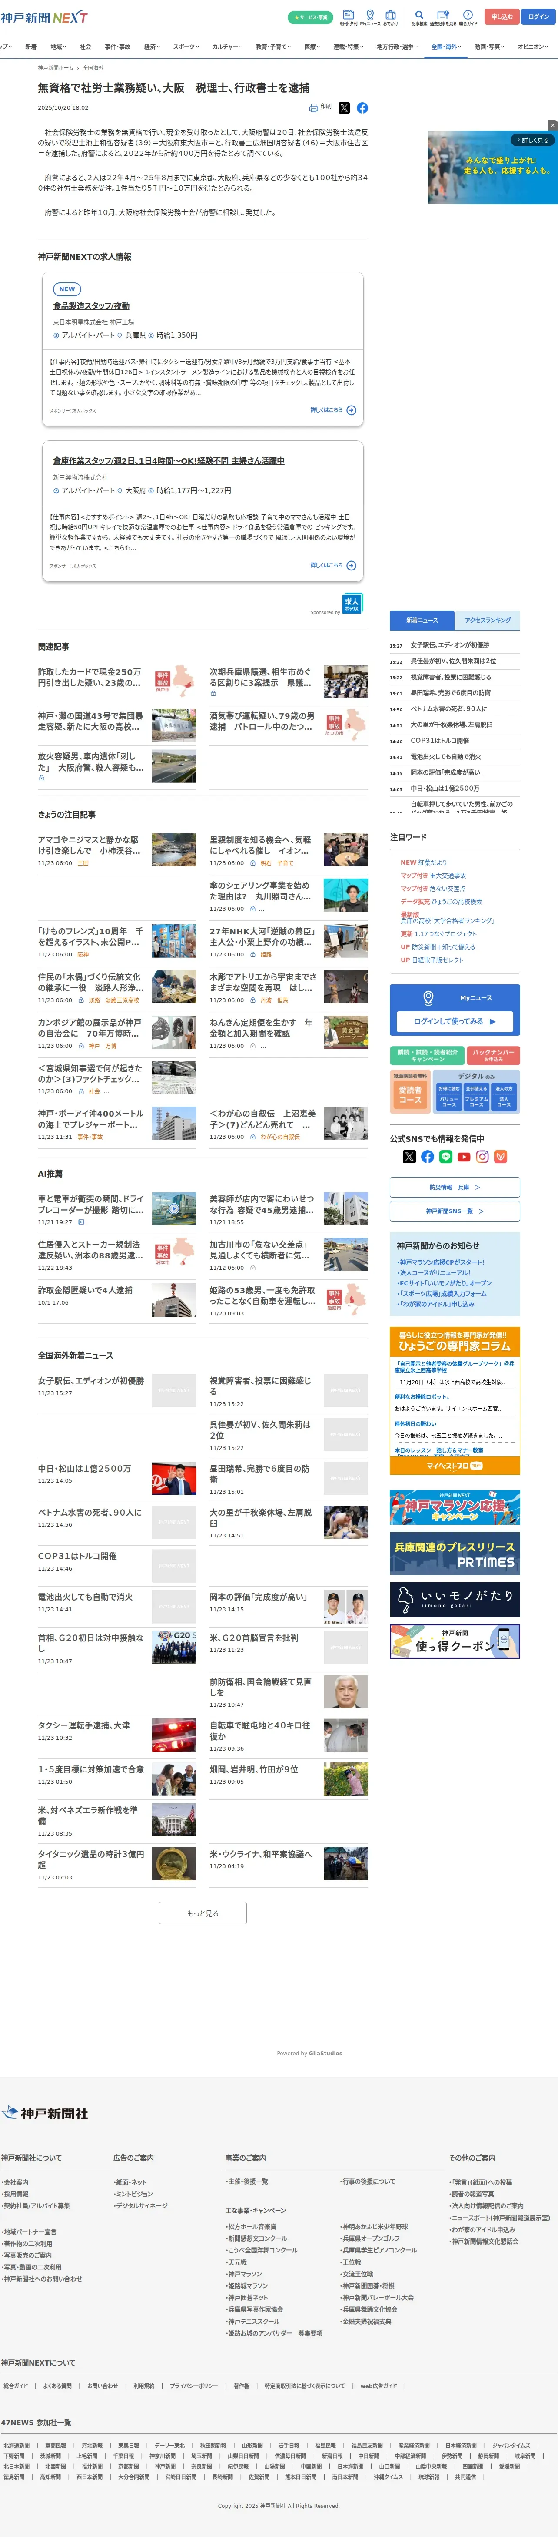Open official Facebook page in SNS section
Image resolution: width=558 pixels, height=2537 pixels.
[x=427, y=1156]
